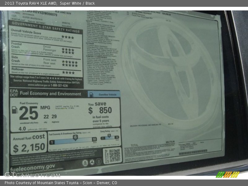Image resolution: width=248 pixels, height=186 pixels.
Task: Click 'Fuel Economy and Environment' heading
Action: point(51,94)
